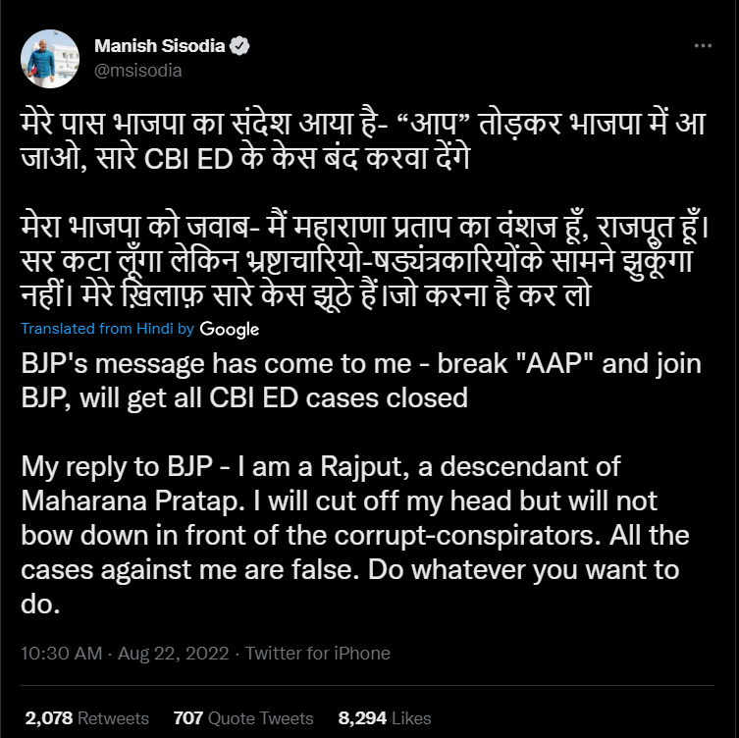This screenshot has width=739, height=738.
Task: View the 2,078 Retweets list
Action: point(86,717)
